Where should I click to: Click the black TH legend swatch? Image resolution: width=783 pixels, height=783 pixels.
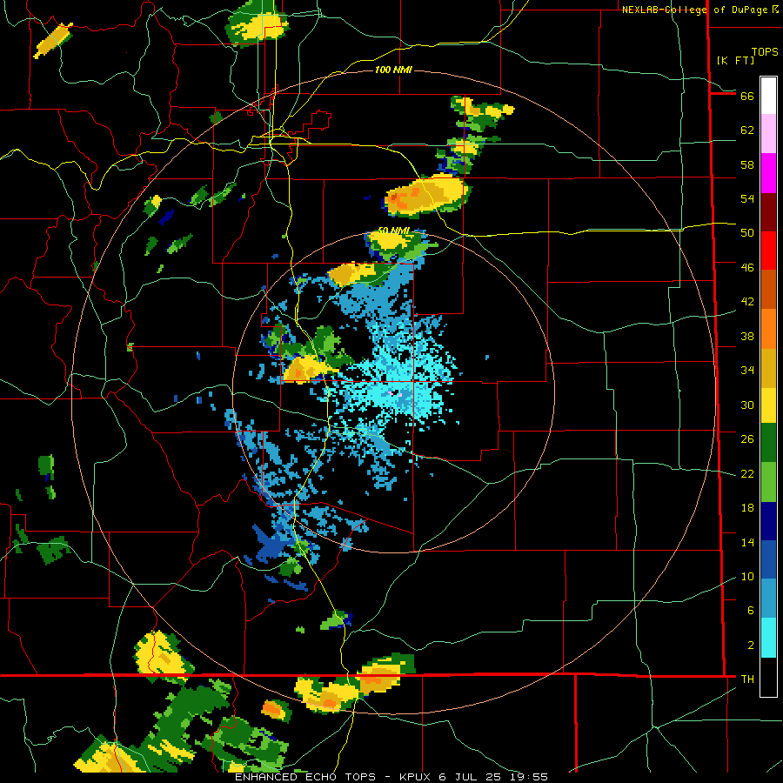768,677
